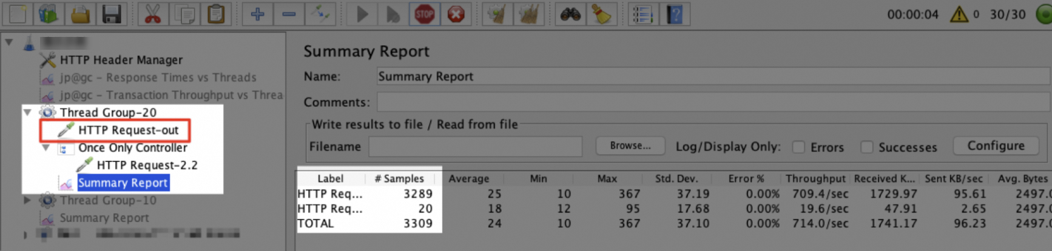This screenshot has width=1052, height=251.
Task: Select jp@gc Response Times vs Threads
Action: [x=158, y=78]
